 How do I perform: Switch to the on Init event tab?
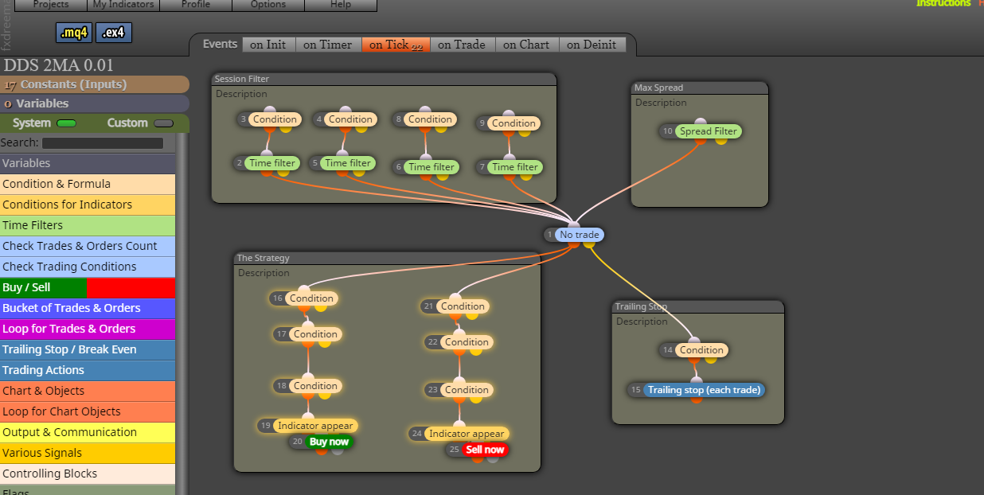267,45
